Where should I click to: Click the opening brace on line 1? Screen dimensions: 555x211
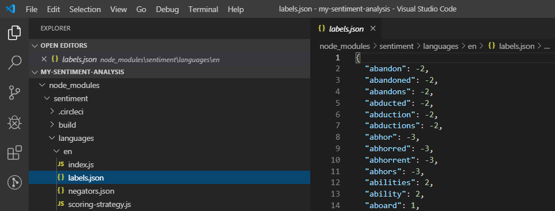coord(358,57)
